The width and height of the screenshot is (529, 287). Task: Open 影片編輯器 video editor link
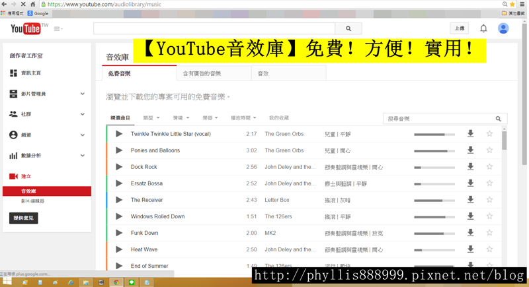(x=32, y=201)
